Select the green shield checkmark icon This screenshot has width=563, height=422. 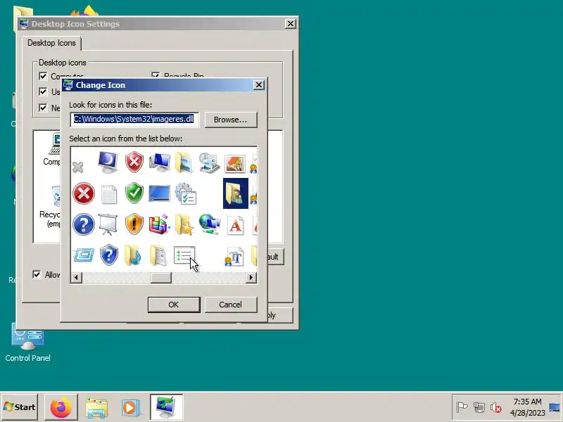pyautogui.click(x=134, y=193)
